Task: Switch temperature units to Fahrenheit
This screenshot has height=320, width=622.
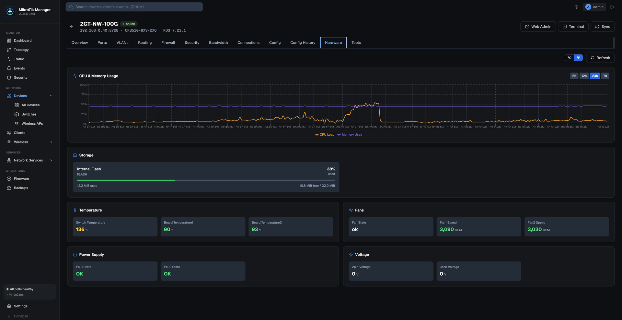Action: [x=578, y=58]
